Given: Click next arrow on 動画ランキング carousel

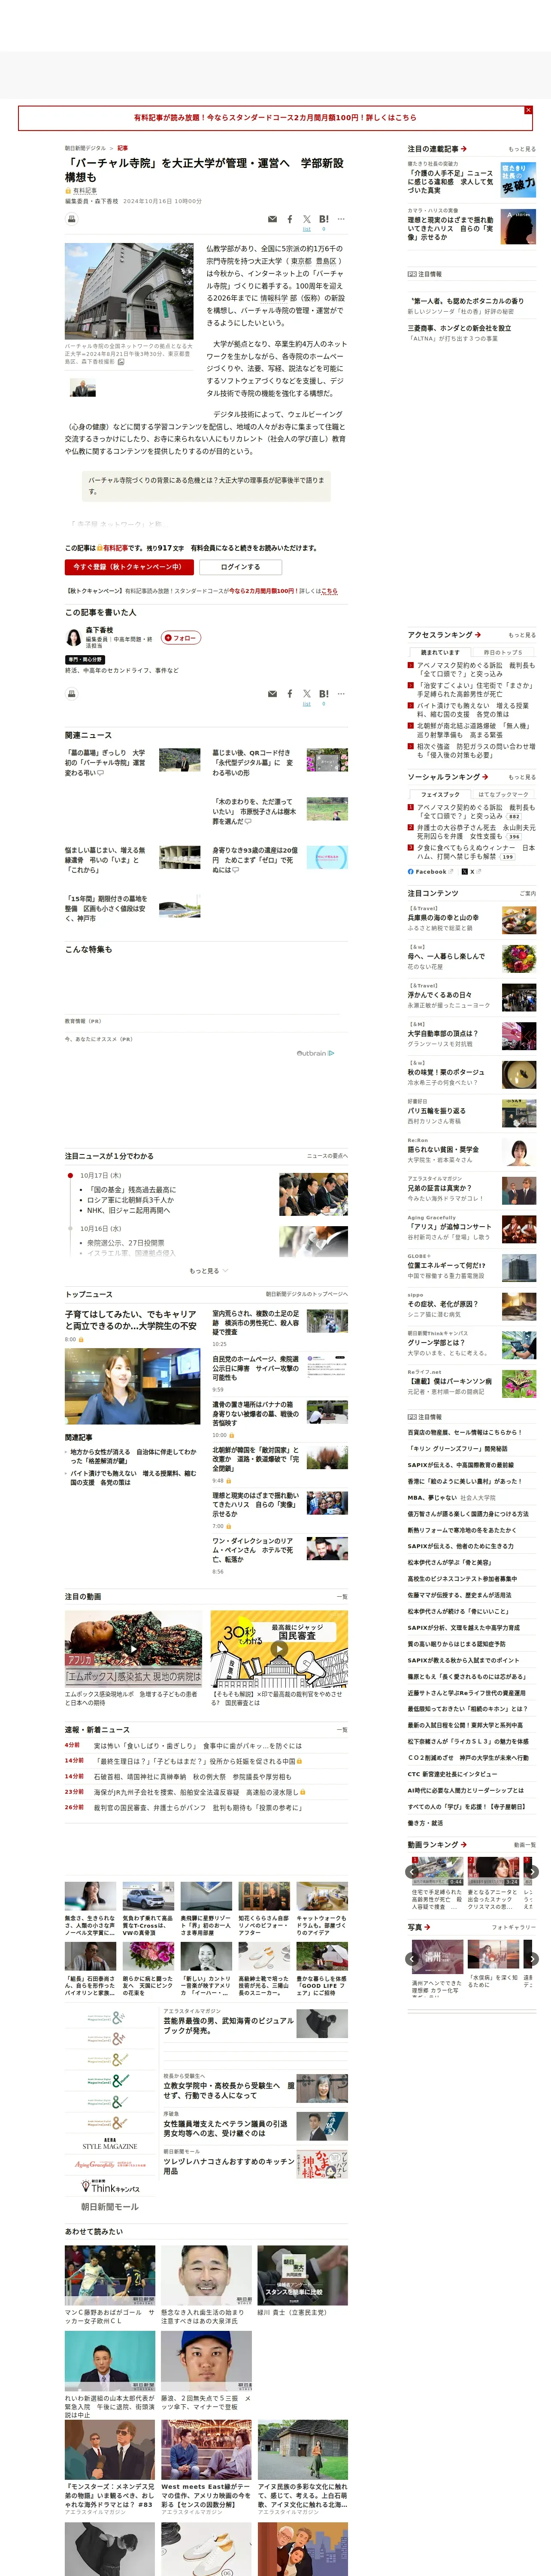Looking at the screenshot, I should pos(532,1872).
